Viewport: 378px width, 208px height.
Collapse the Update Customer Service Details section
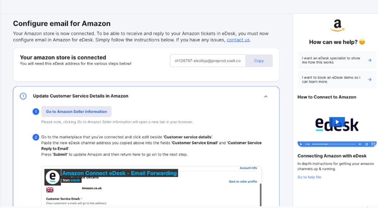point(266,96)
